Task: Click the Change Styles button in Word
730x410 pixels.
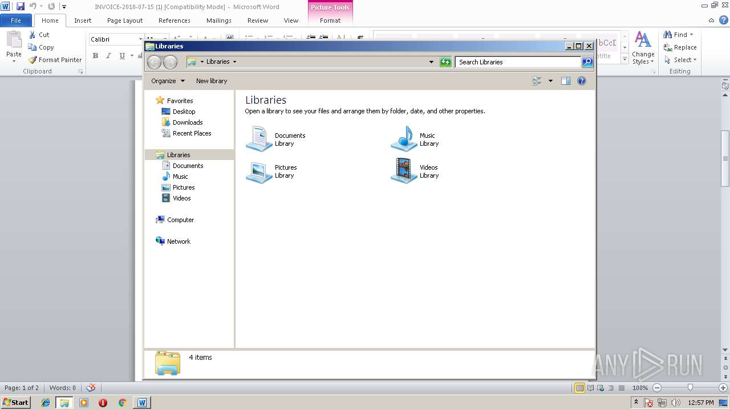Action: point(643,48)
